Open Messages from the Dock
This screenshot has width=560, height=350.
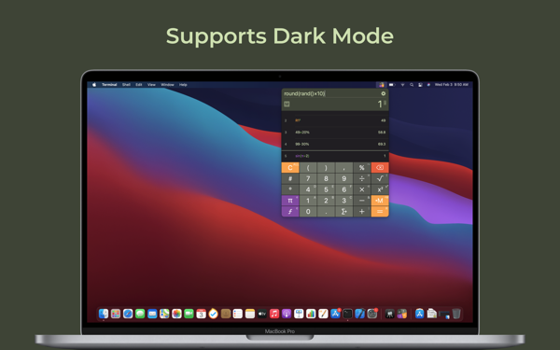(x=140, y=314)
